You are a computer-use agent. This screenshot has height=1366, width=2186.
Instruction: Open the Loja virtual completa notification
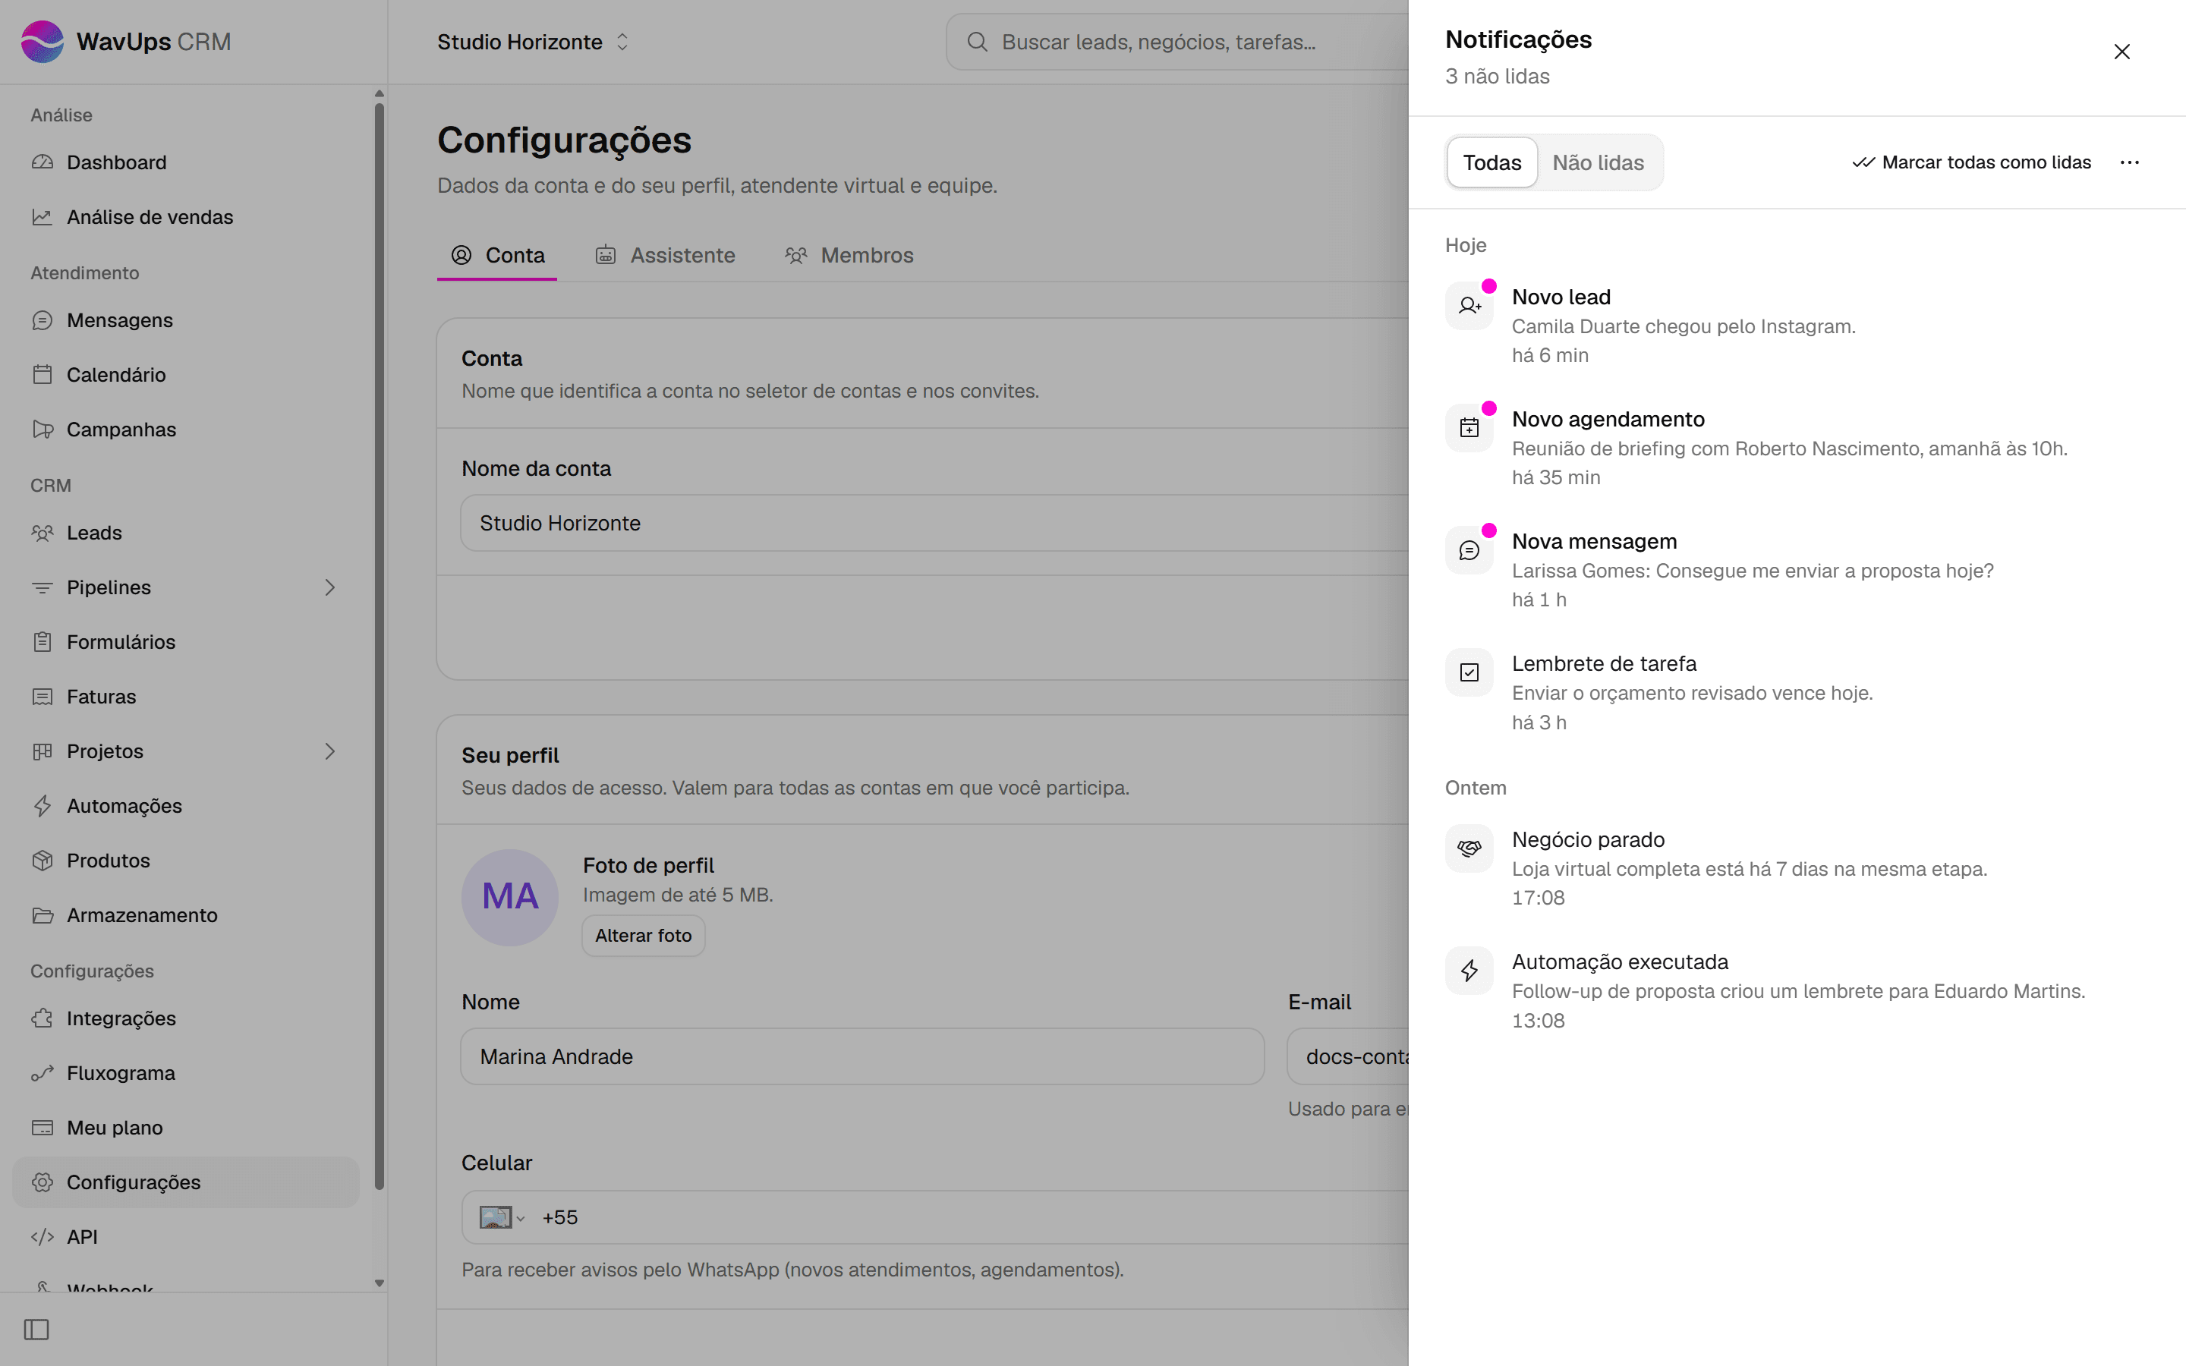(x=1797, y=868)
